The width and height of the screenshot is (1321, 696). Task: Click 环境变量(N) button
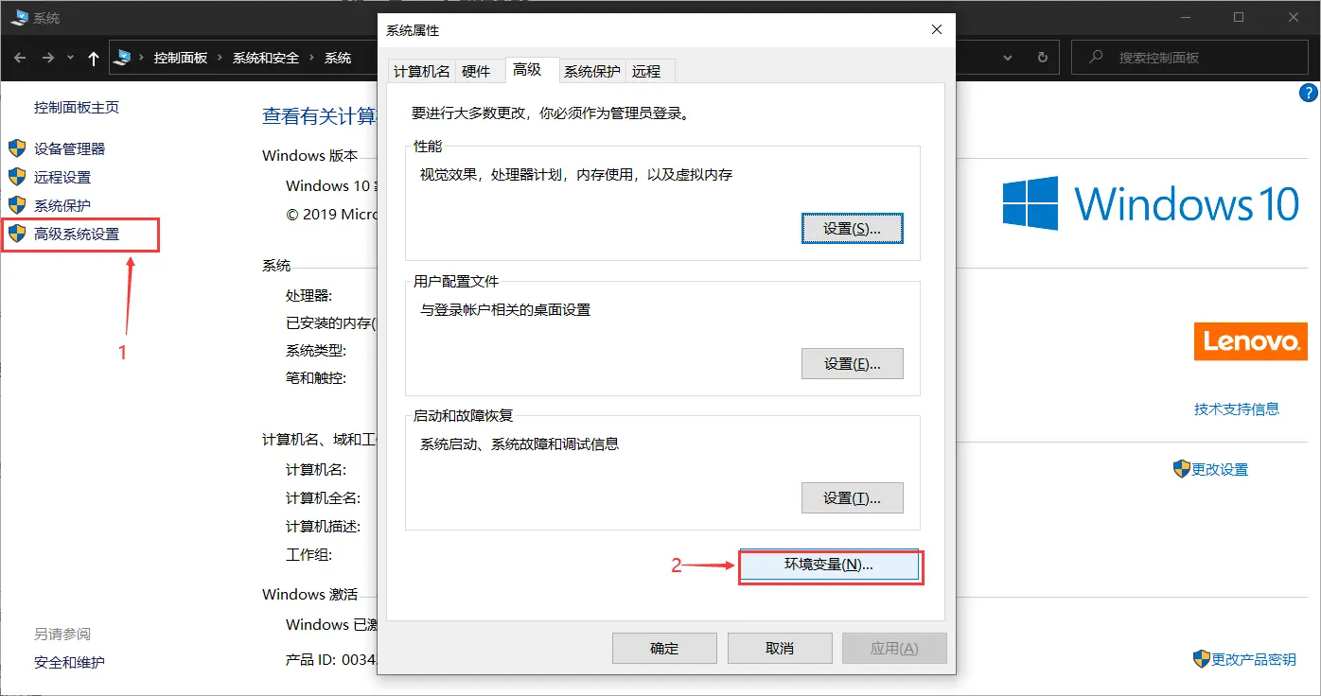[x=829, y=565]
